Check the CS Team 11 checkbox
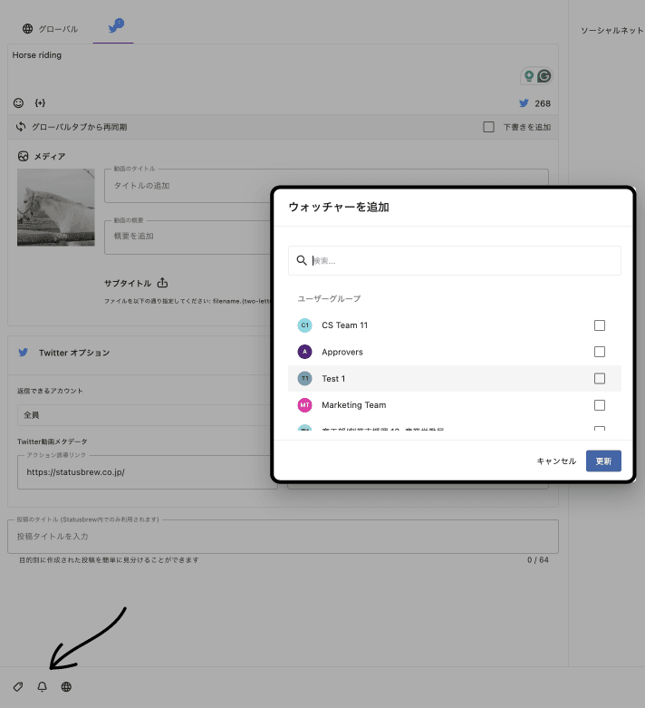This screenshot has width=645, height=708. (x=599, y=325)
